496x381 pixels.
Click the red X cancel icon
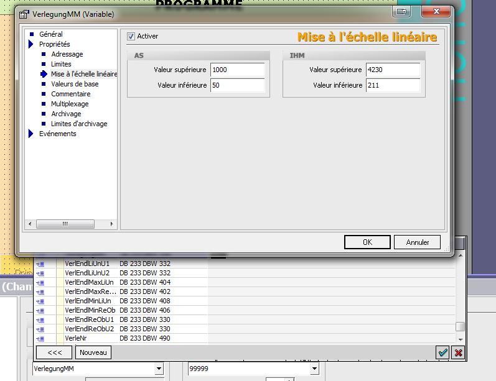[x=458, y=352]
